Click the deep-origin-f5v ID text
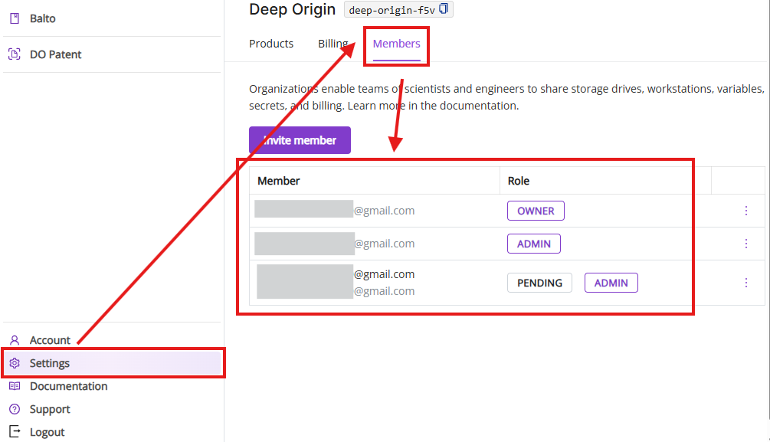This screenshot has width=770, height=442. point(392,10)
